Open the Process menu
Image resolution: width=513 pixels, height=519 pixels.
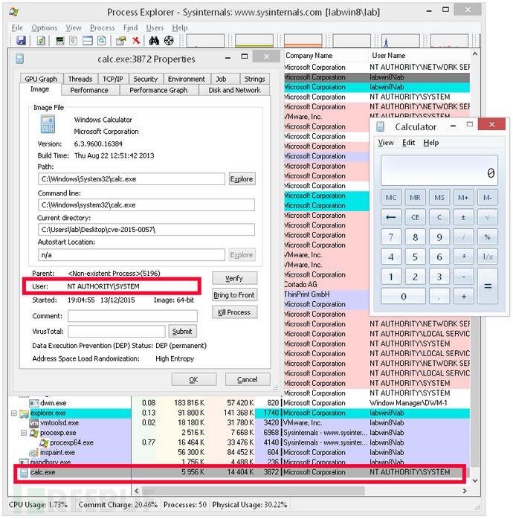point(103,28)
